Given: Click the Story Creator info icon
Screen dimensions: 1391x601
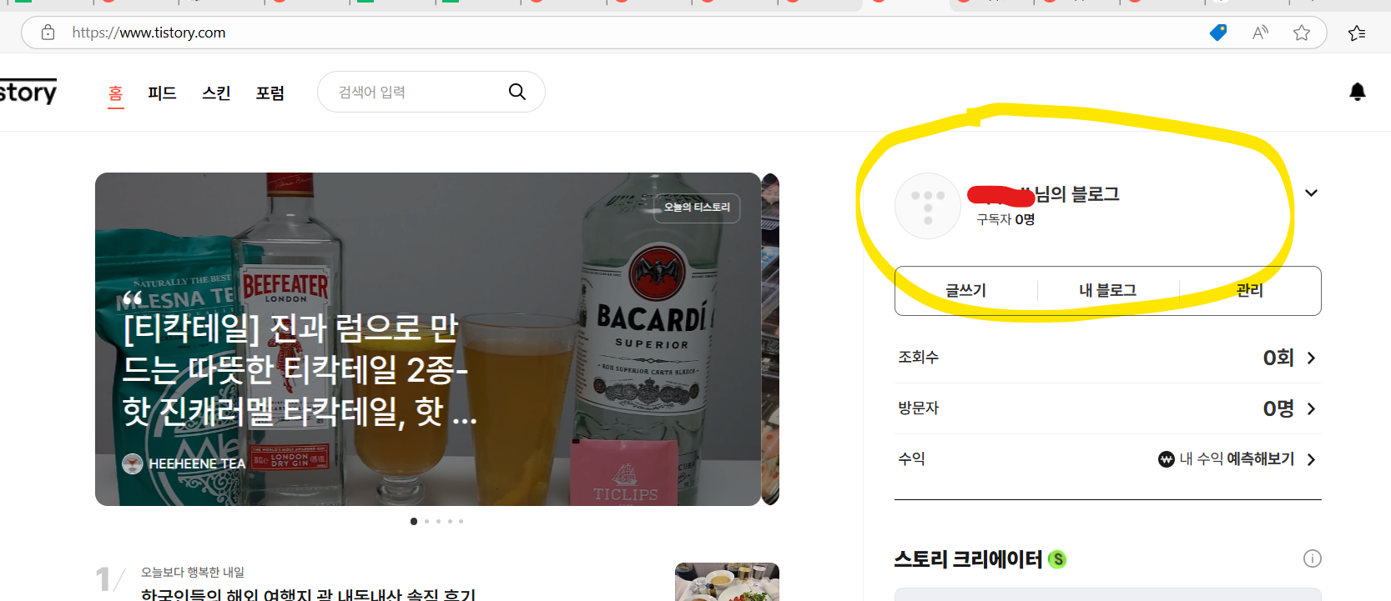Looking at the screenshot, I should tap(1313, 558).
